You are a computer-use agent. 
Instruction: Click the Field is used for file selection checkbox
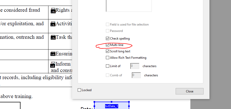click(x=107, y=24)
